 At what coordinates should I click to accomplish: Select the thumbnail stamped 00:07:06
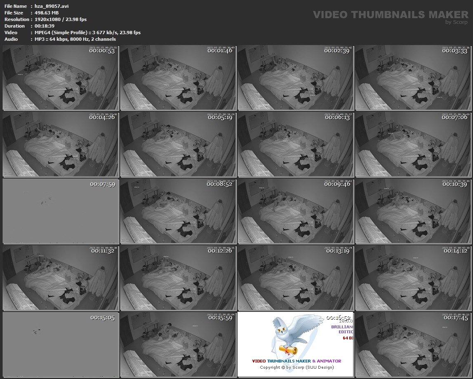413,144
